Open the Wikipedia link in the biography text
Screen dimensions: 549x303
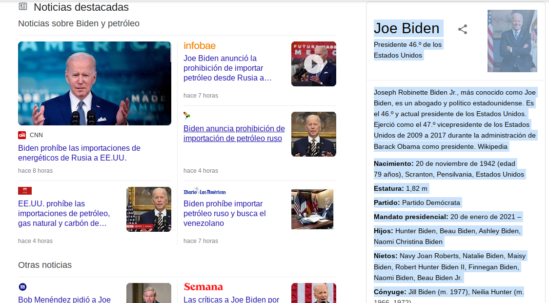coord(492,146)
